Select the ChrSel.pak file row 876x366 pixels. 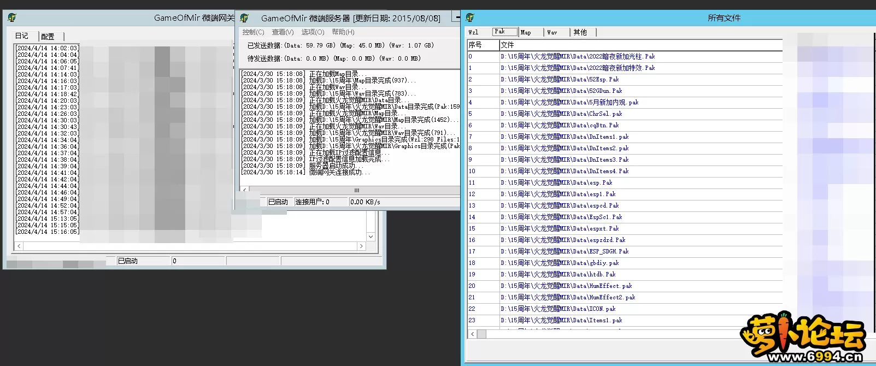click(625, 114)
